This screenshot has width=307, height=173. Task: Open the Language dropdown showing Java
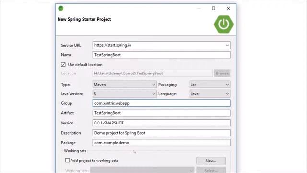[210, 94]
